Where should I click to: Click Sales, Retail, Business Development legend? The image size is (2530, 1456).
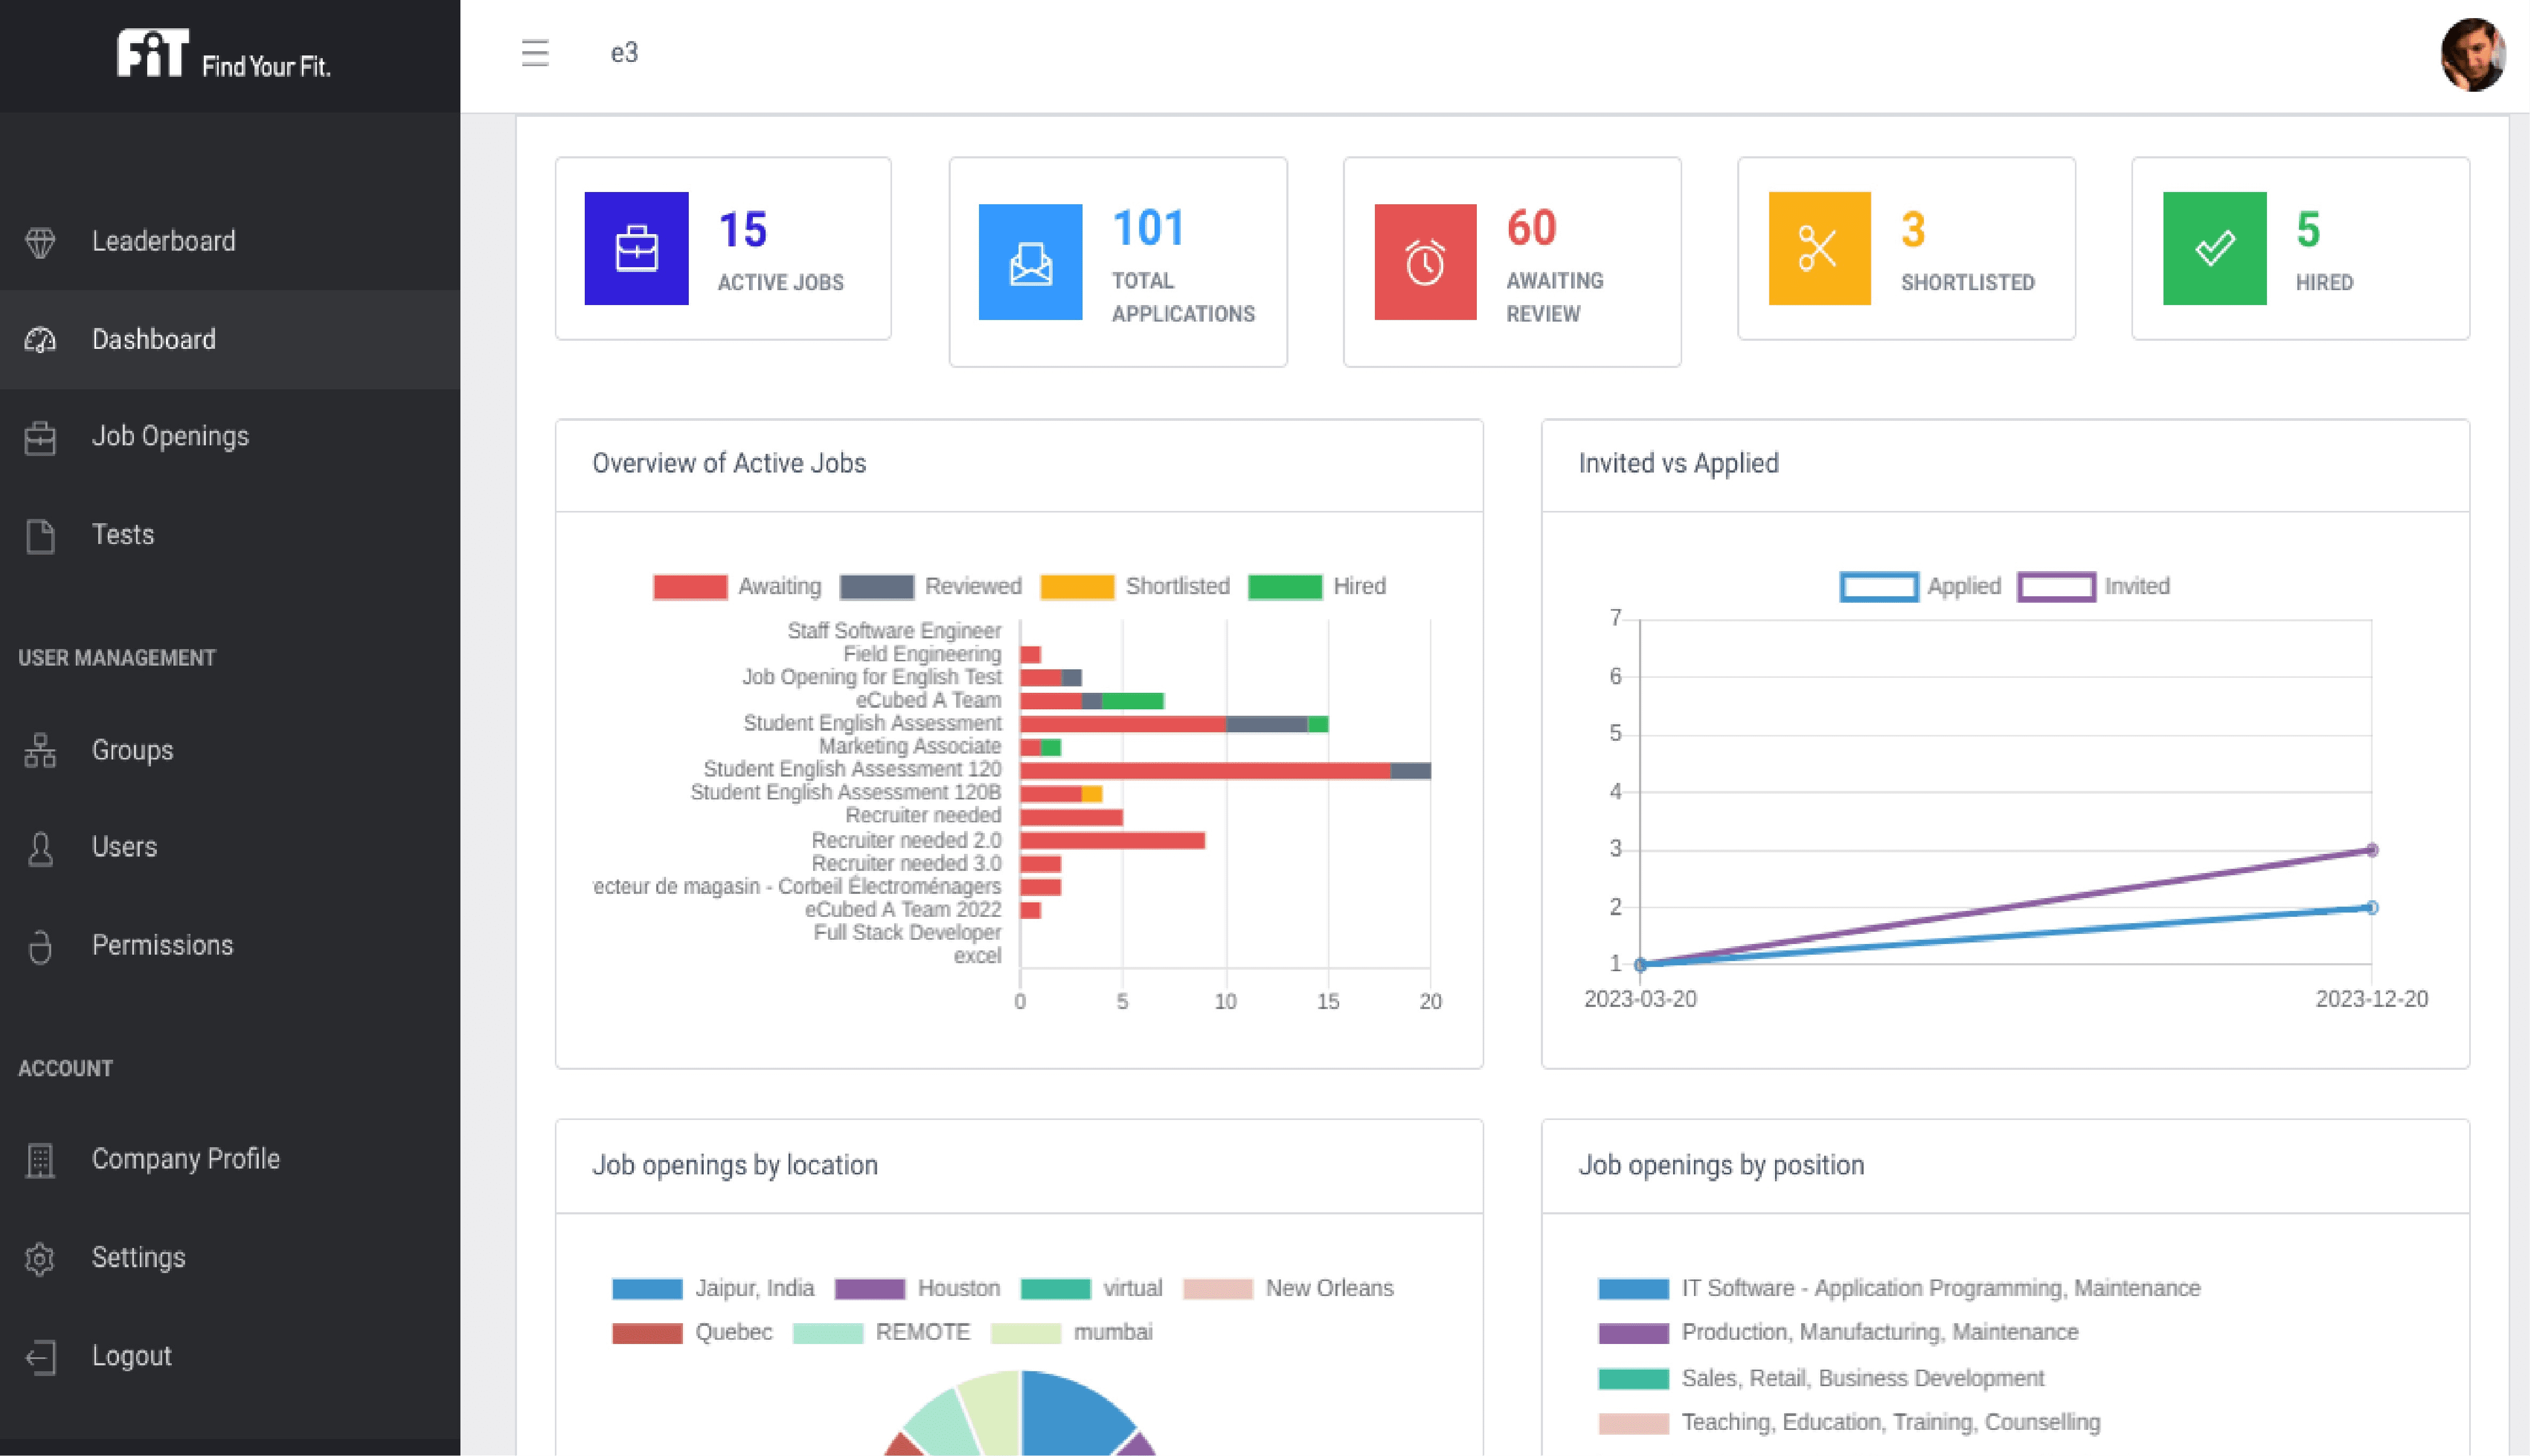(1821, 1378)
